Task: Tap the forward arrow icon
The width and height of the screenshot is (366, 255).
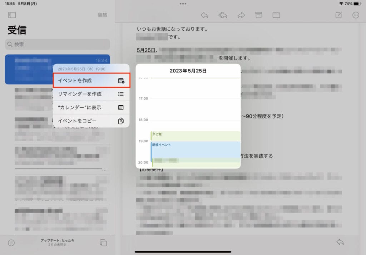Action: pyautogui.click(x=241, y=15)
